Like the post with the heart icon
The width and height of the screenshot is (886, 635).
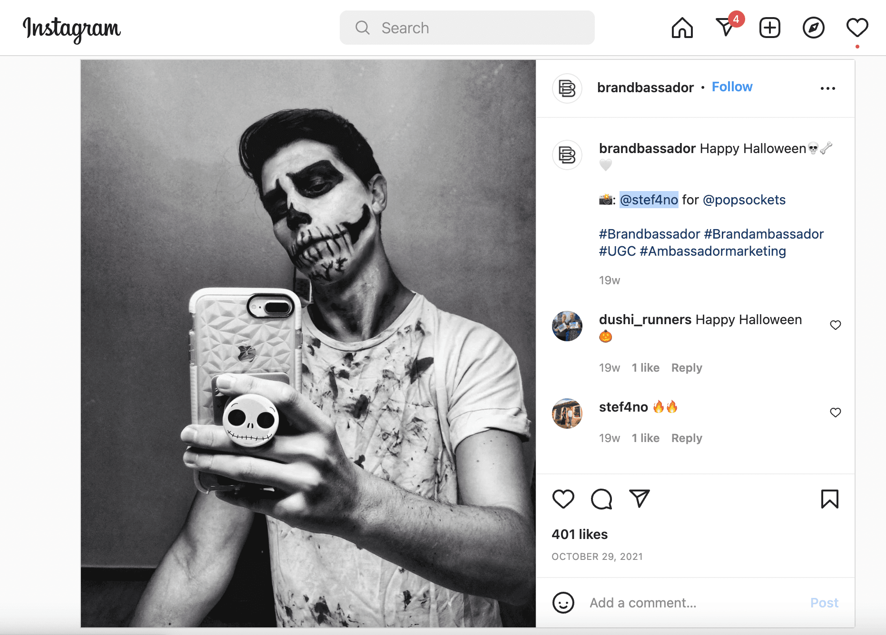563,500
